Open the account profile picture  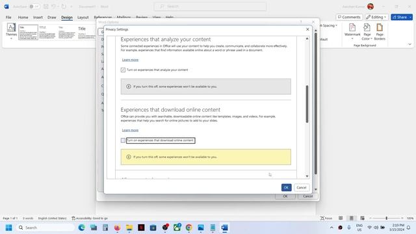370,6
